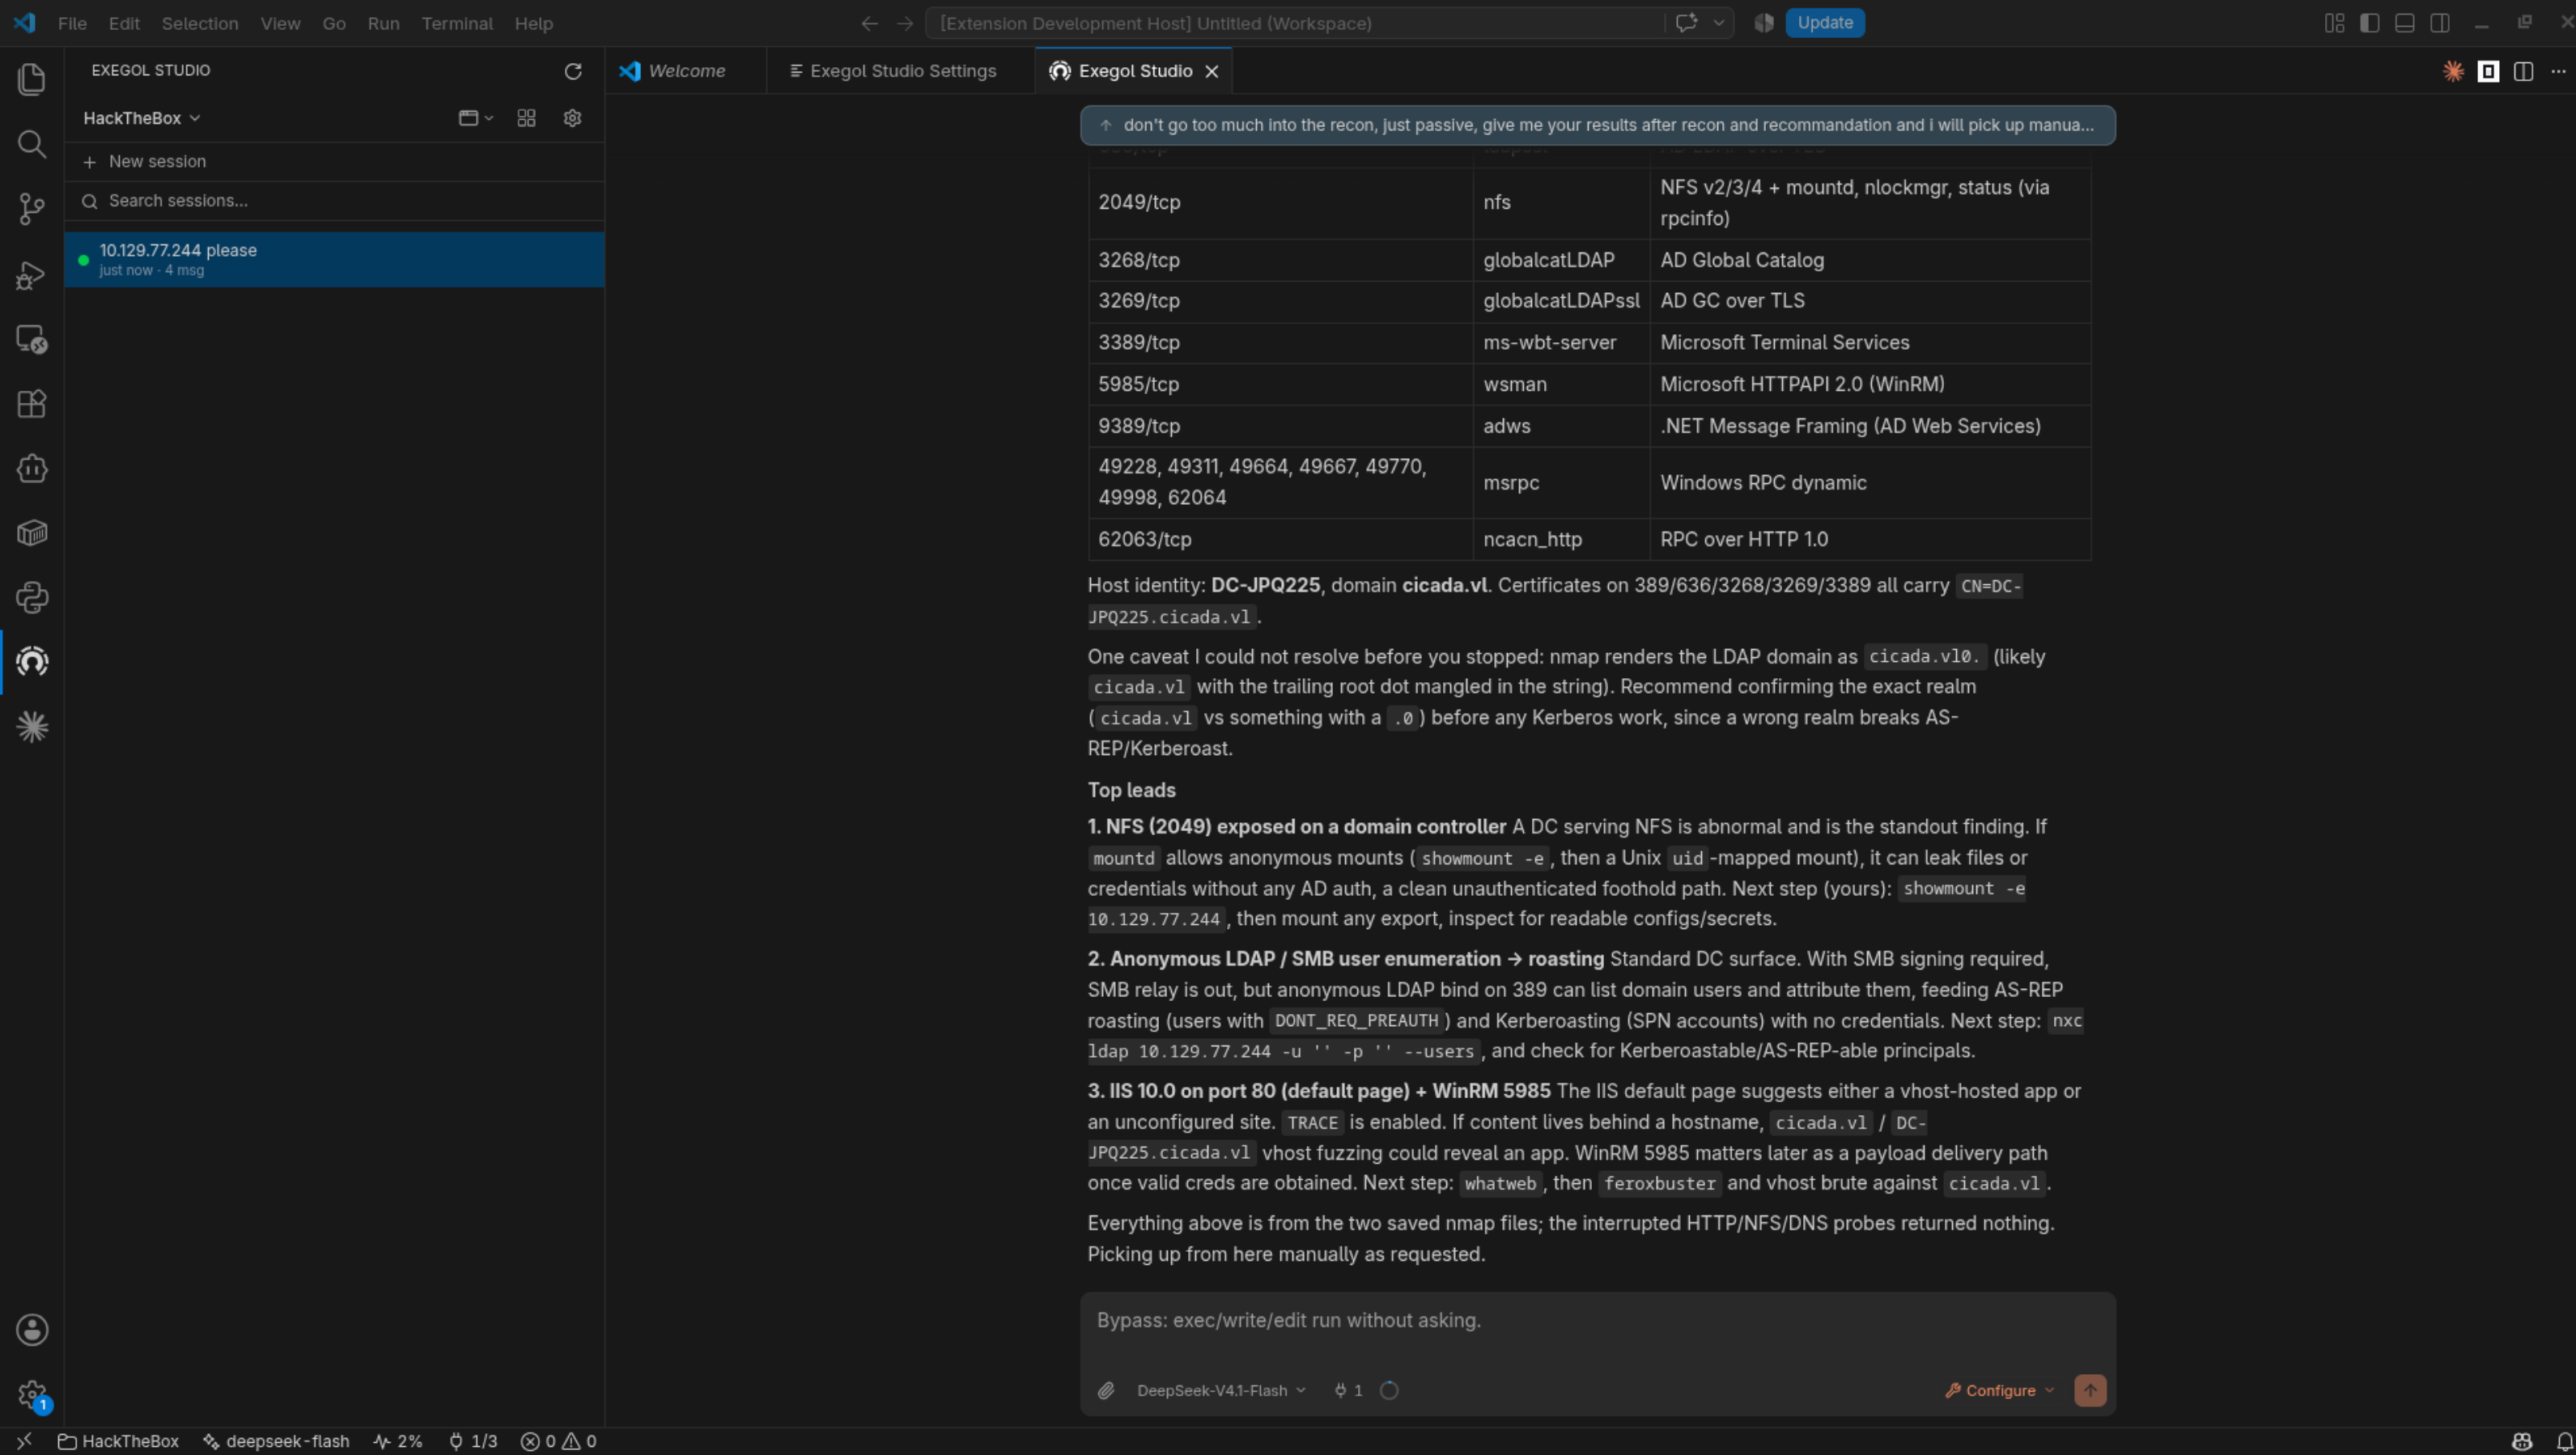Image resolution: width=2576 pixels, height=1455 pixels.
Task: Toggle the bottom panel visibility
Action: pyautogui.click(x=2405, y=23)
